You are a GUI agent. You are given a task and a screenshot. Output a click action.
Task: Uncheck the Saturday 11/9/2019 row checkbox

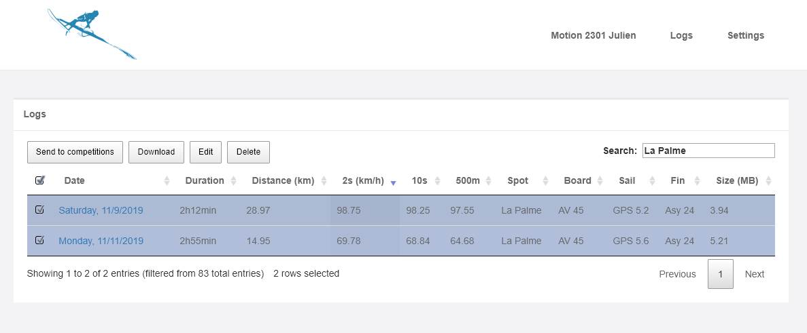click(x=39, y=210)
